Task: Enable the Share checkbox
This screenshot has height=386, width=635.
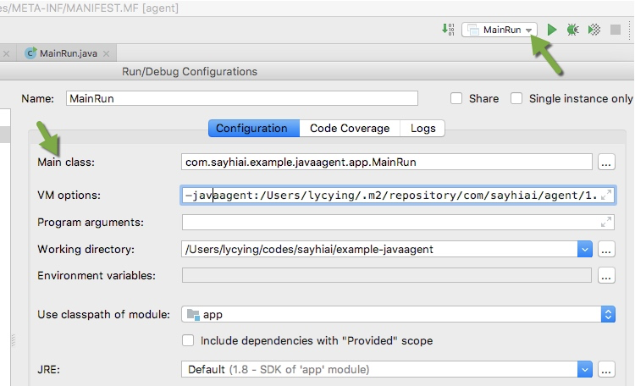Action: tap(457, 98)
